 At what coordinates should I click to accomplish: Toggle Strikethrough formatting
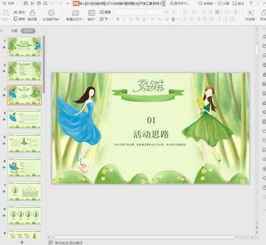(138, 19)
